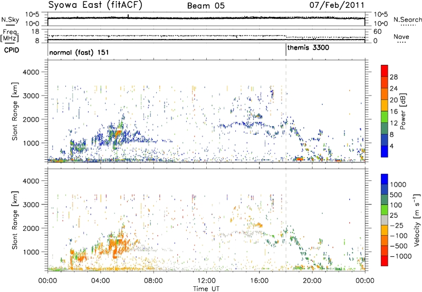Select the 'themis 3300' CPID entry

[308, 48]
